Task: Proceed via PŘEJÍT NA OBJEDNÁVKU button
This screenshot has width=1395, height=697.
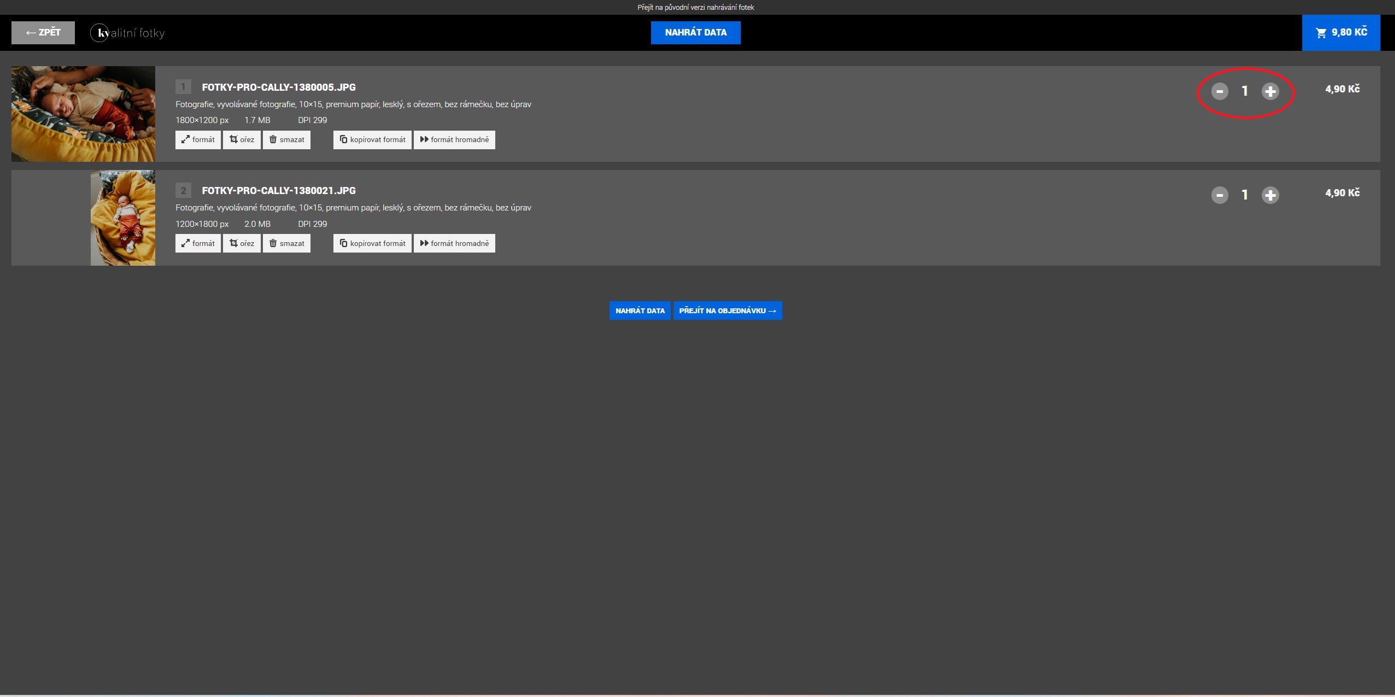Action: click(727, 311)
